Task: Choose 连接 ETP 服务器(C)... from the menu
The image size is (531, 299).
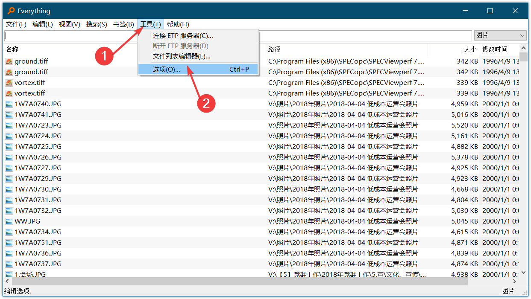Action: (x=198, y=36)
